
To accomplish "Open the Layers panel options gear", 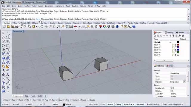I will 188,33.
